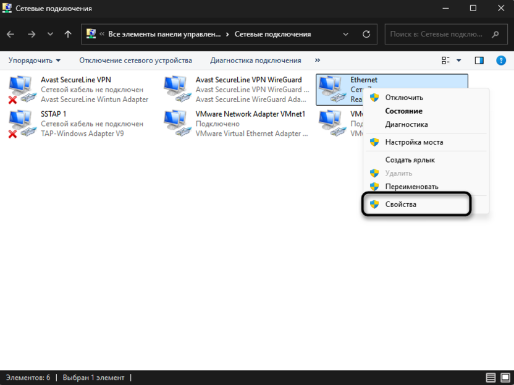Click Диагностика подключения toolbar button
This screenshot has width=514, height=385.
pyautogui.click(x=255, y=61)
